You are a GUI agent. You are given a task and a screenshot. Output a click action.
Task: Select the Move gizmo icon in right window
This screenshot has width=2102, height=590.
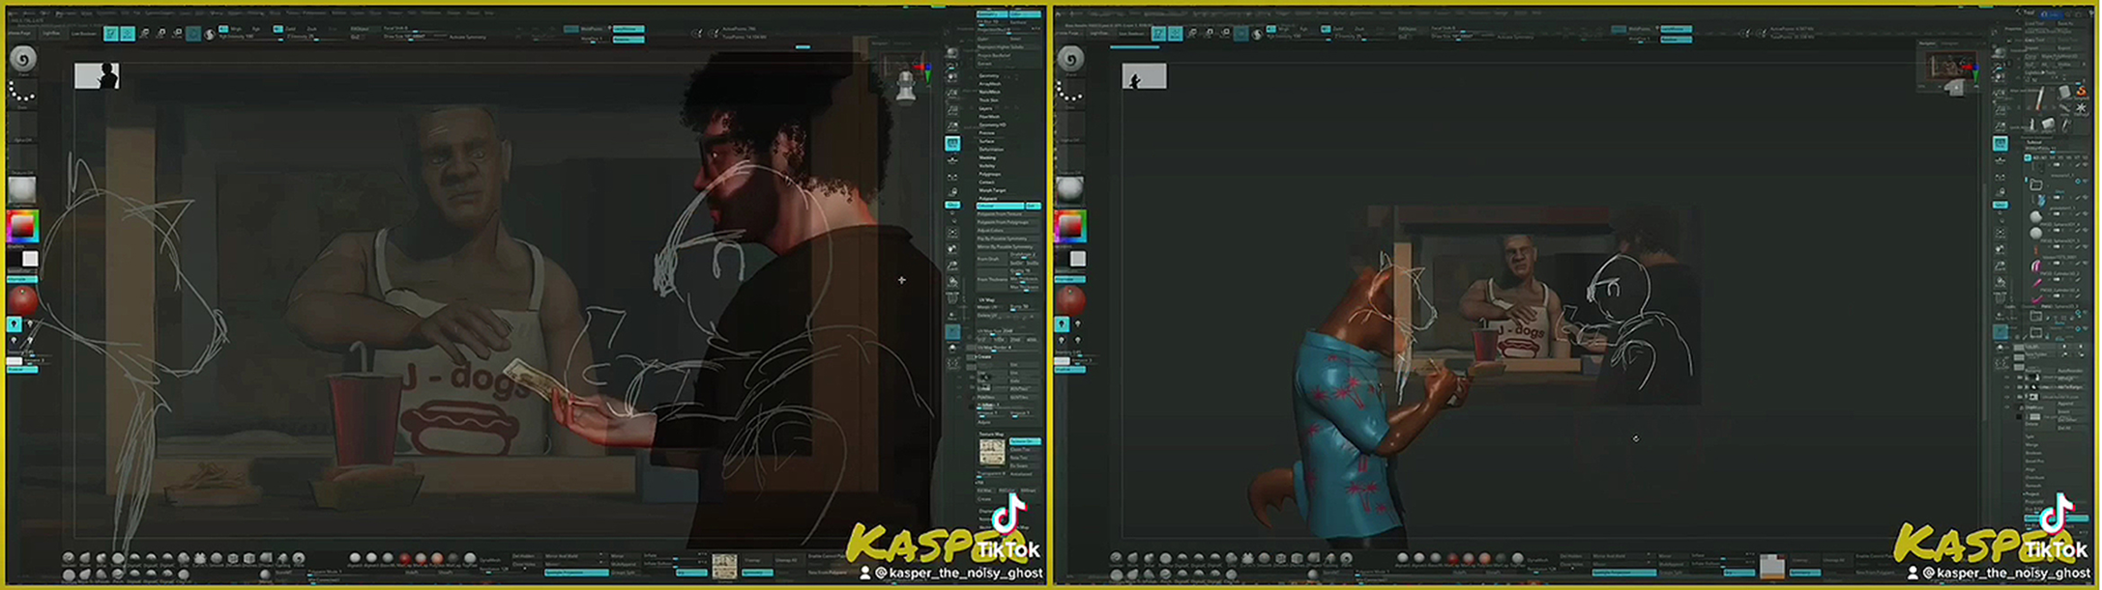(1192, 34)
